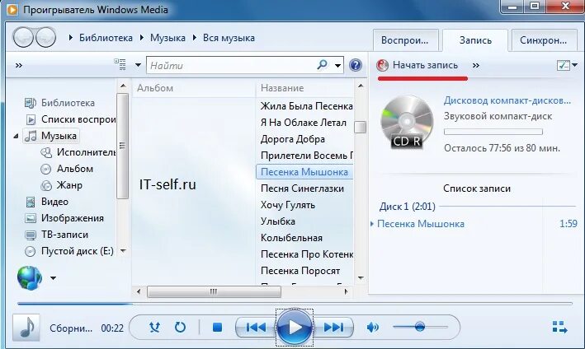This screenshot has width=585, height=349.
Task: Open the view options icon
Action: point(120,65)
